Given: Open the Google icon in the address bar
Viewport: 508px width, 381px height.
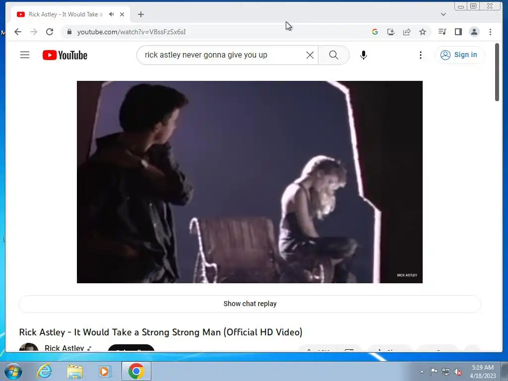Looking at the screenshot, I should [375, 32].
